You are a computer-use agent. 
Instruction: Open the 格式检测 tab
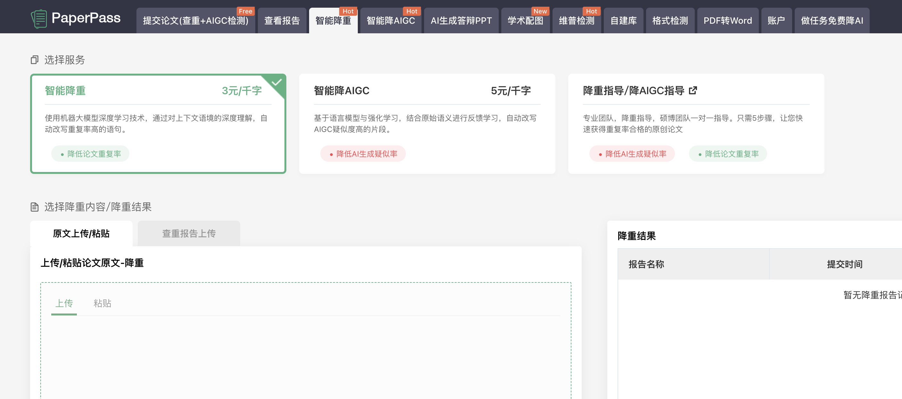tap(670, 20)
